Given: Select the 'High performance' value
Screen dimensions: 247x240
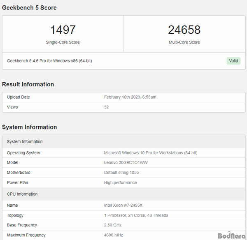Looking at the screenshot, I should tap(121, 182).
